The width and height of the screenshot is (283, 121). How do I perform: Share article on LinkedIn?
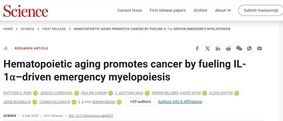click(x=218, y=48)
